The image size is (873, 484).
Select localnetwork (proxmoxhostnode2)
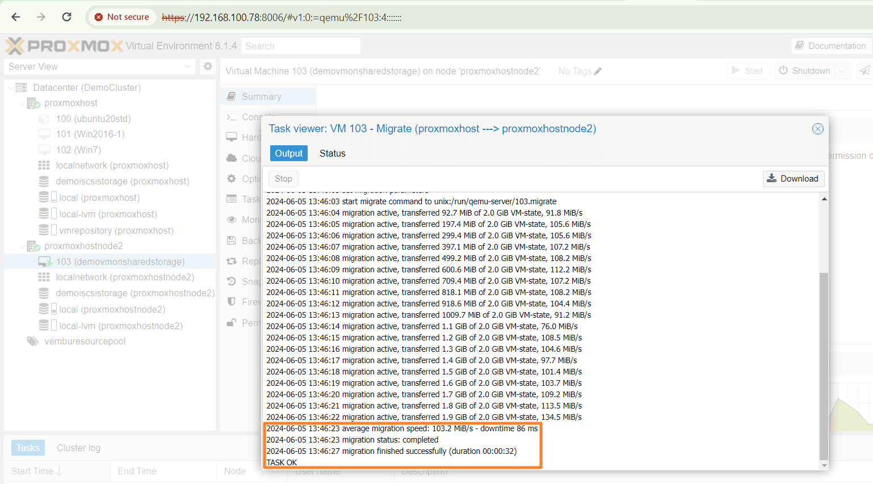[x=125, y=277]
